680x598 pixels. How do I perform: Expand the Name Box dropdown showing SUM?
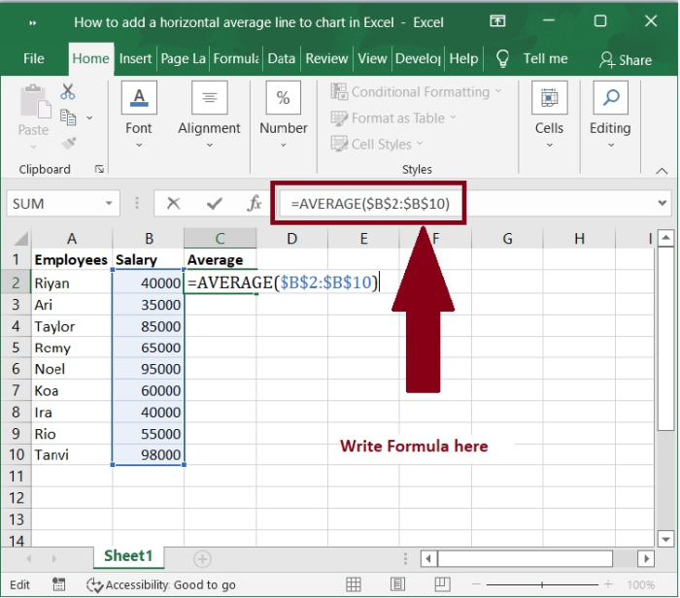[109, 204]
